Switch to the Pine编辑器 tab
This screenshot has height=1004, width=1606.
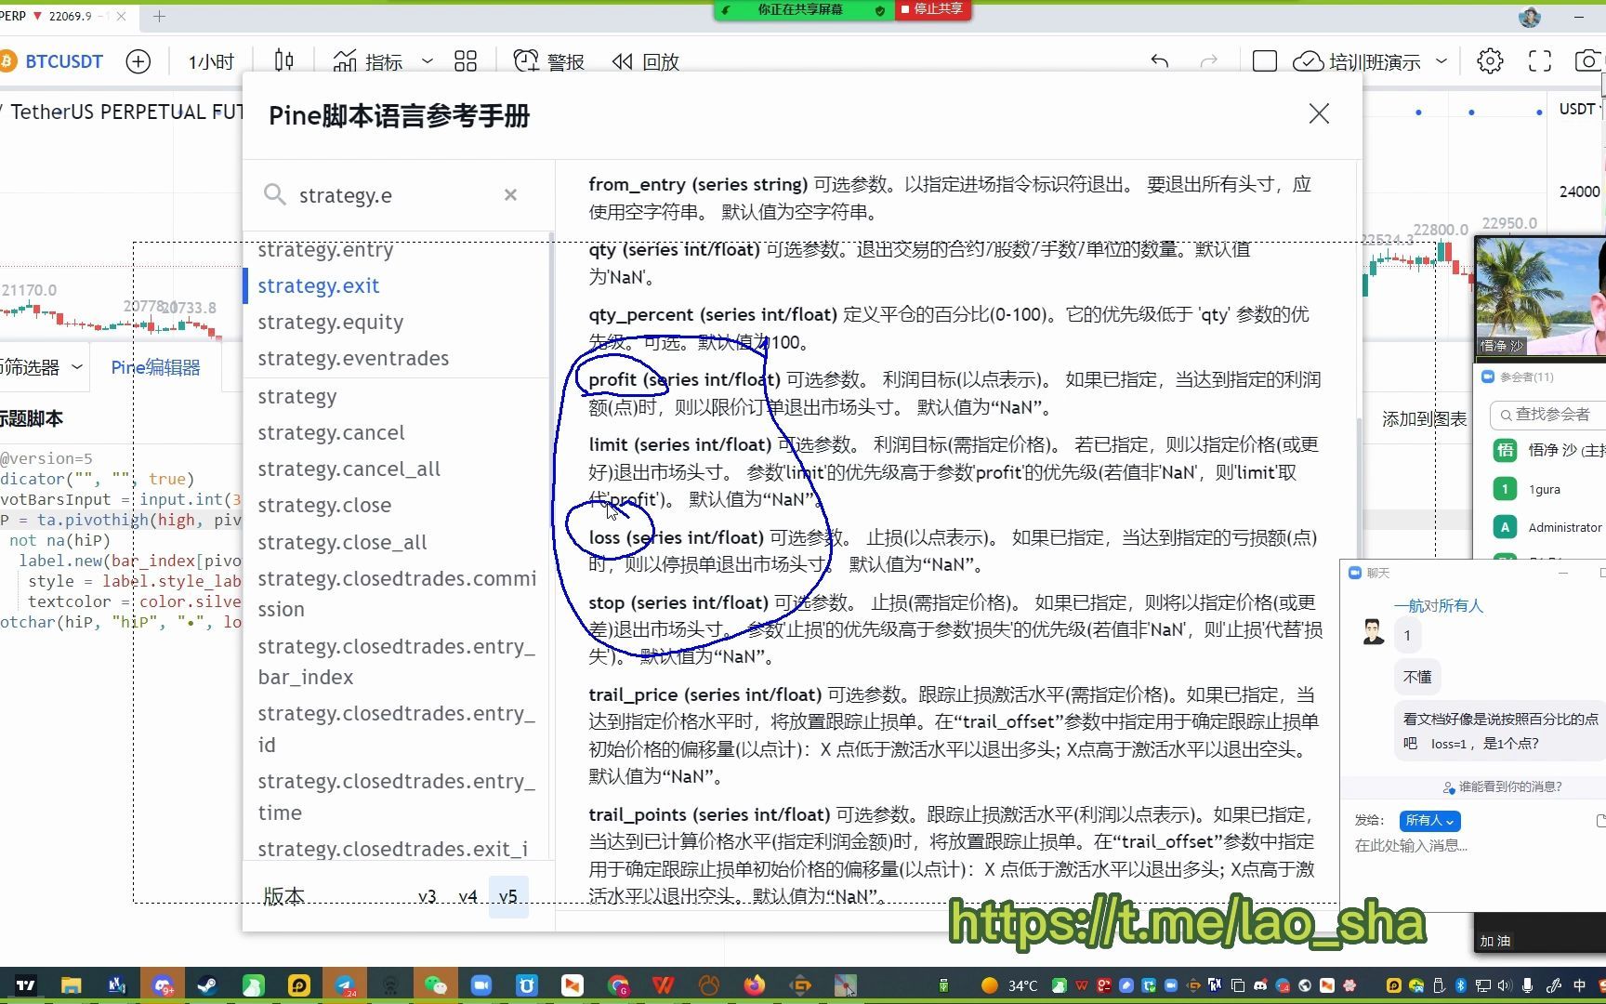coord(155,366)
